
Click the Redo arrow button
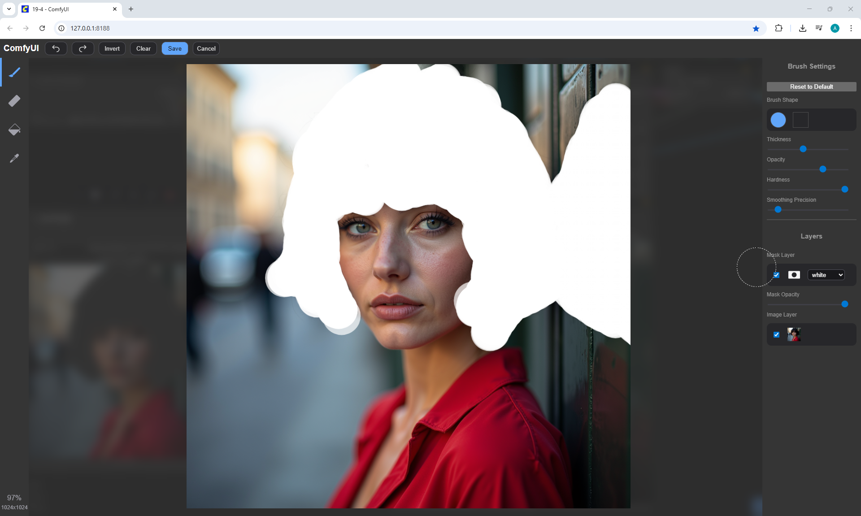click(83, 48)
